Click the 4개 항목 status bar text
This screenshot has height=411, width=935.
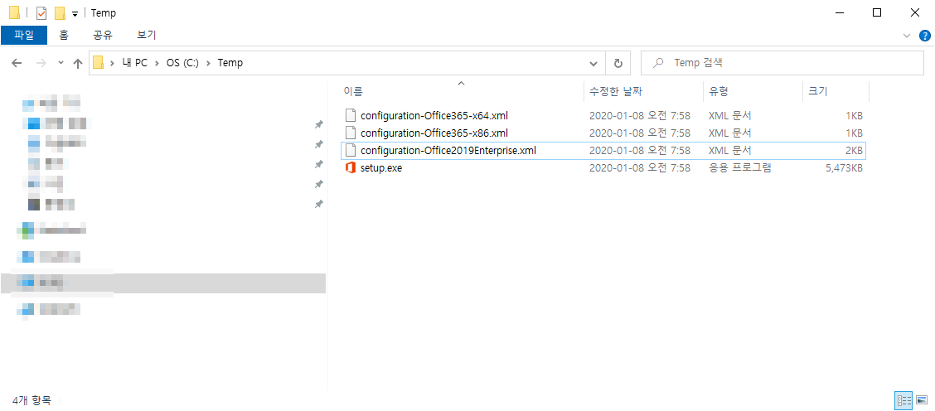pos(31,400)
